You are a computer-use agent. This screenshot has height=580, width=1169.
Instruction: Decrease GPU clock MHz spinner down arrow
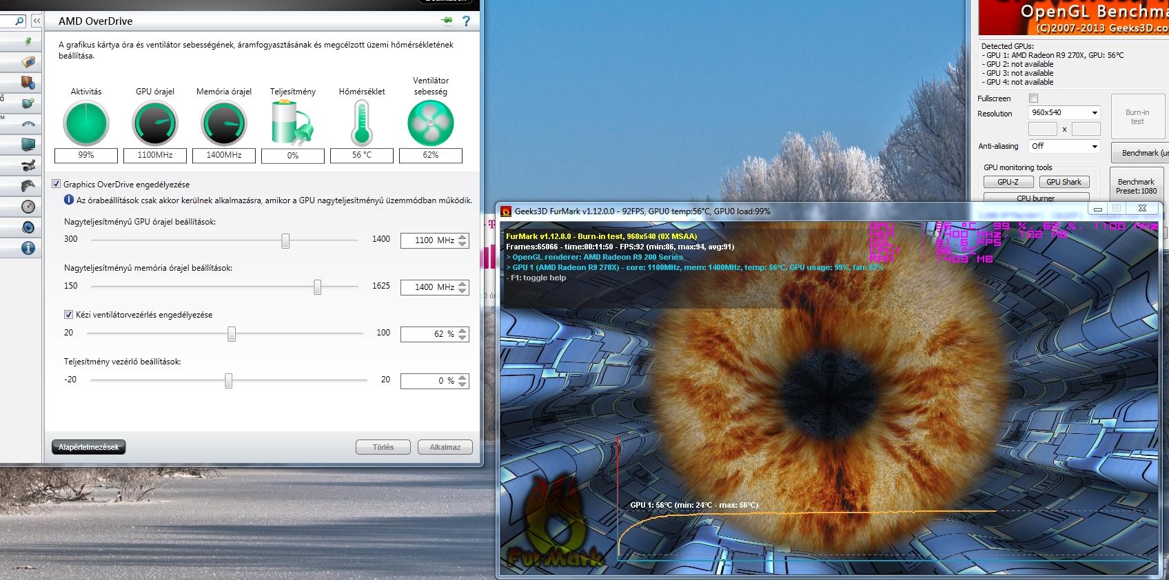point(462,244)
